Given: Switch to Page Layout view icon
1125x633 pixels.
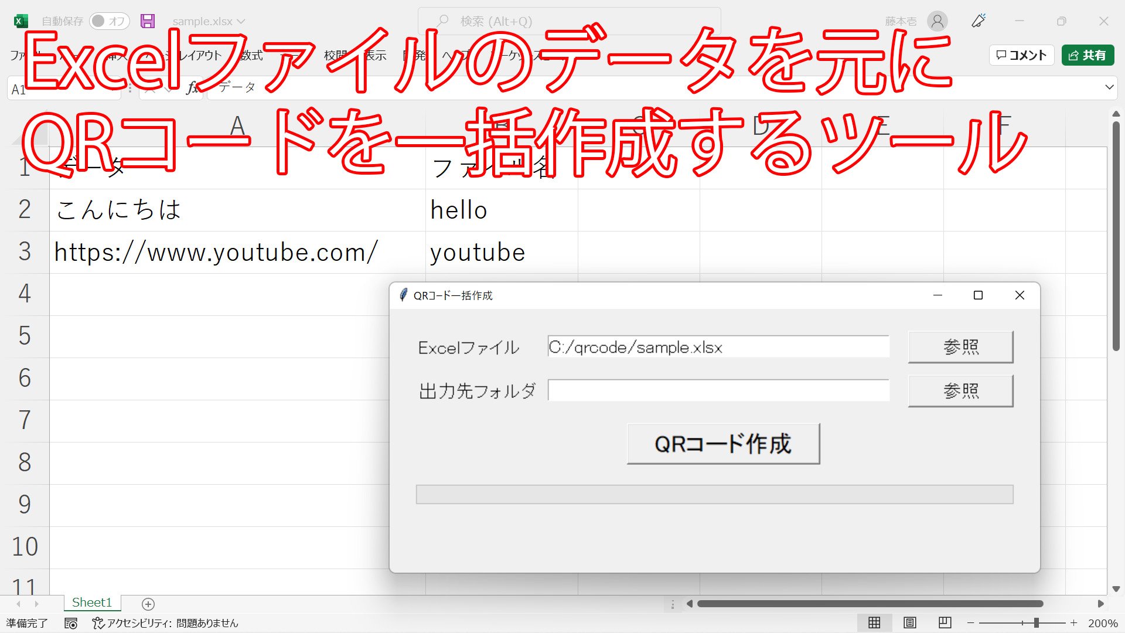Looking at the screenshot, I should [x=910, y=623].
